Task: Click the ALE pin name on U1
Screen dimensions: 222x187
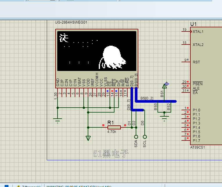Action: pos(196,88)
